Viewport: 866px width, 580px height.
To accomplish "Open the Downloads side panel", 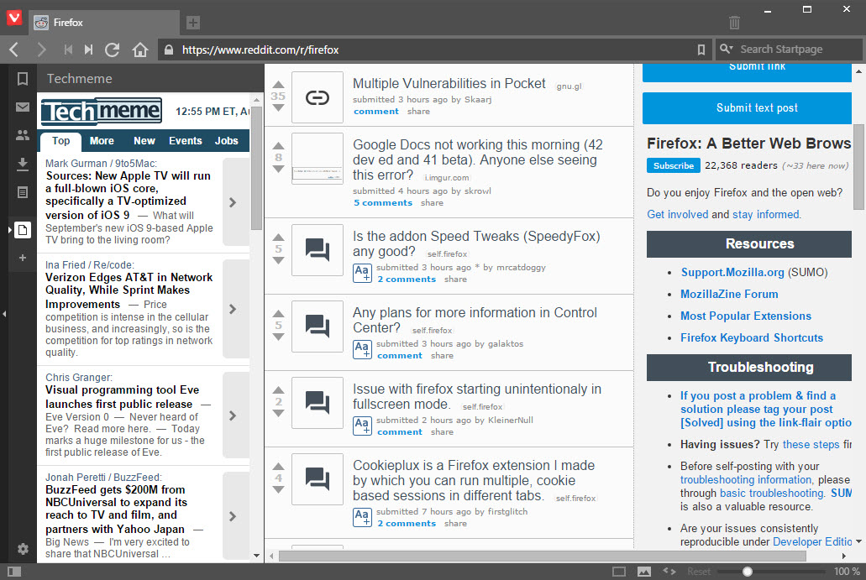I will (23, 164).
